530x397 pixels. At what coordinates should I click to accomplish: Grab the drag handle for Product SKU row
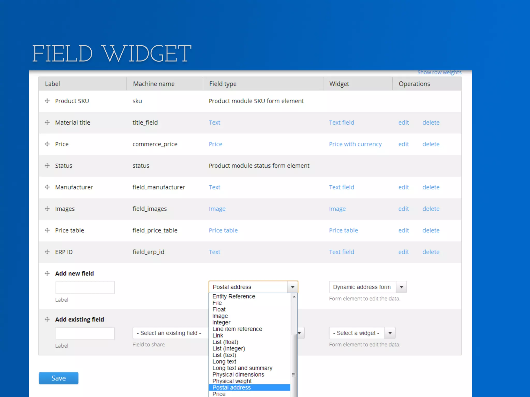pos(47,101)
